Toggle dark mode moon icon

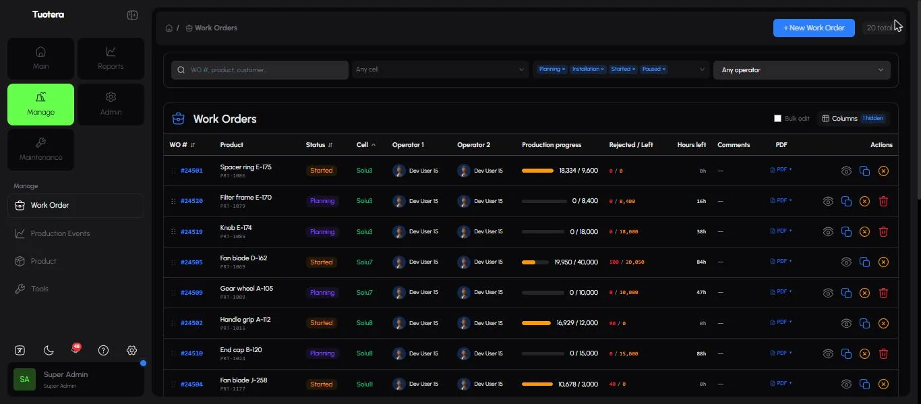pyautogui.click(x=49, y=350)
